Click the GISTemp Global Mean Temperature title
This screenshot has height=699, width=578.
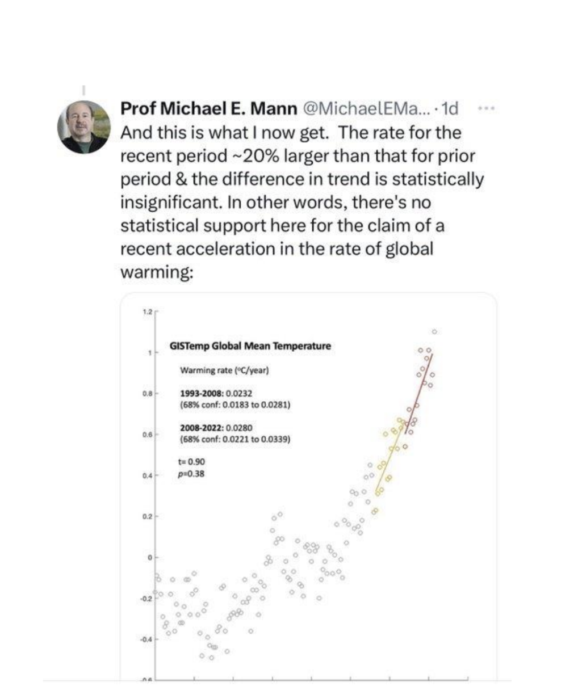click(250, 346)
